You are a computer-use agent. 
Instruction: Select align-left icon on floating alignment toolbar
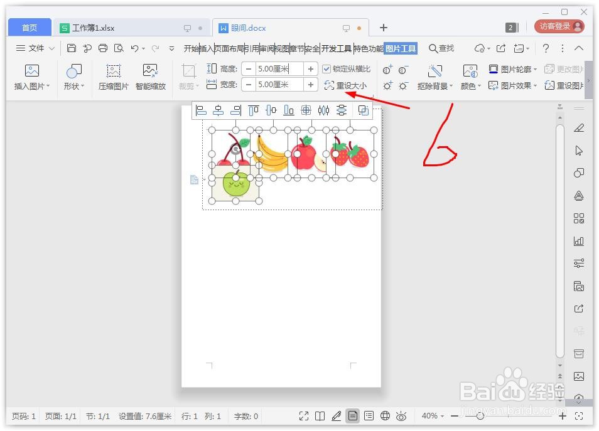point(200,110)
